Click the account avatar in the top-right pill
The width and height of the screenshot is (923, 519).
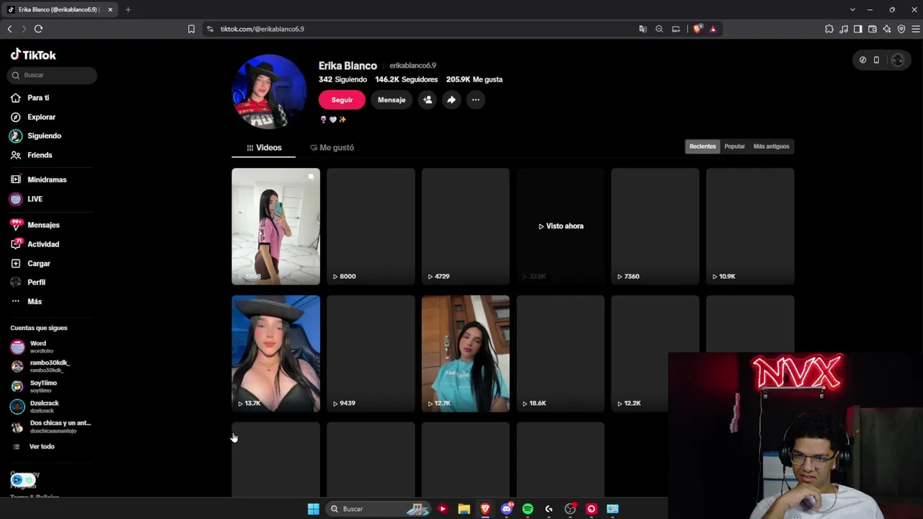coord(898,60)
